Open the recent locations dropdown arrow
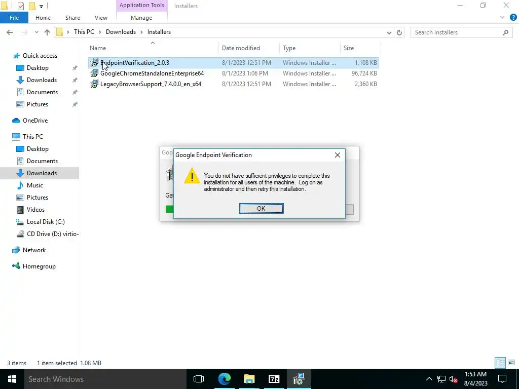The height and width of the screenshot is (389, 519). 36,32
